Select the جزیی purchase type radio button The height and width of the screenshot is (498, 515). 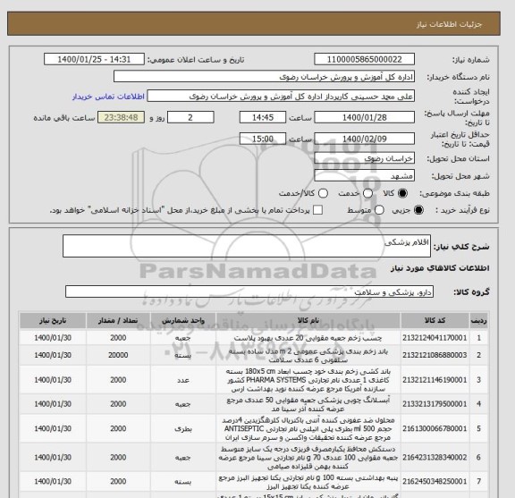coord(418,210)
